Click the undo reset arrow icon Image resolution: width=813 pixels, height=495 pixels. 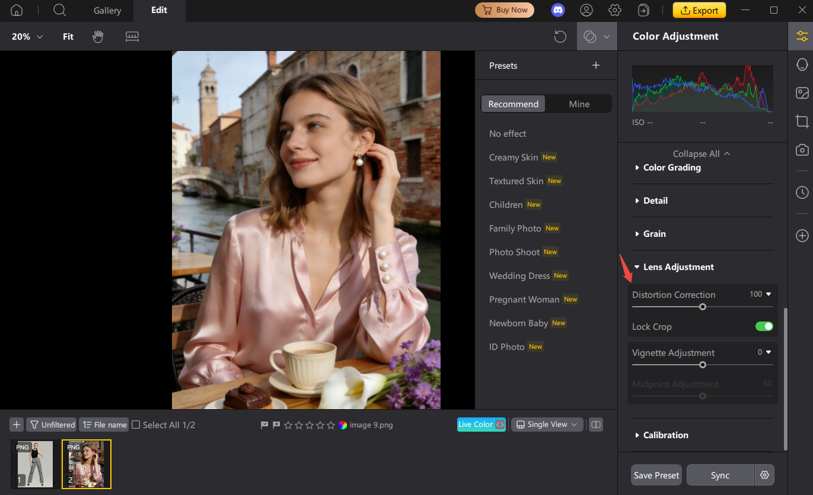560,37
